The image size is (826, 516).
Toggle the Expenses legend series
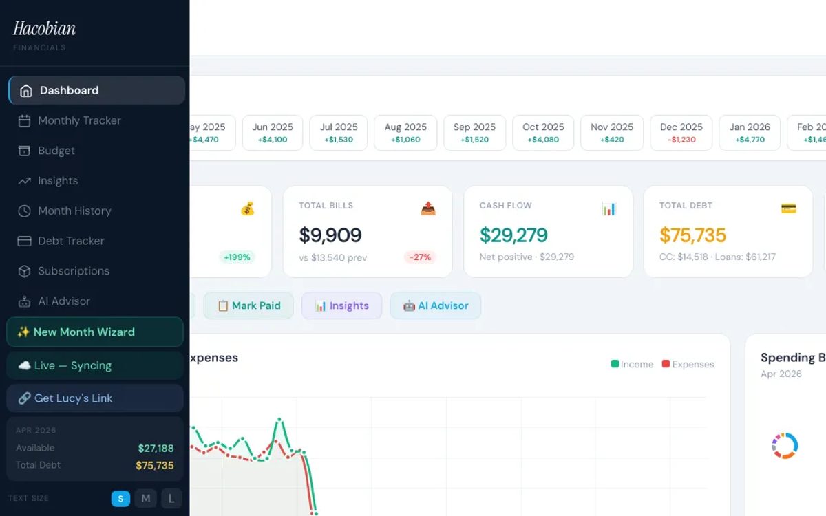(x=688, y=365)
